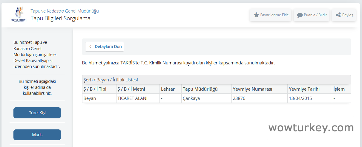Share the page using the Paylaş button

pos(344,15)
